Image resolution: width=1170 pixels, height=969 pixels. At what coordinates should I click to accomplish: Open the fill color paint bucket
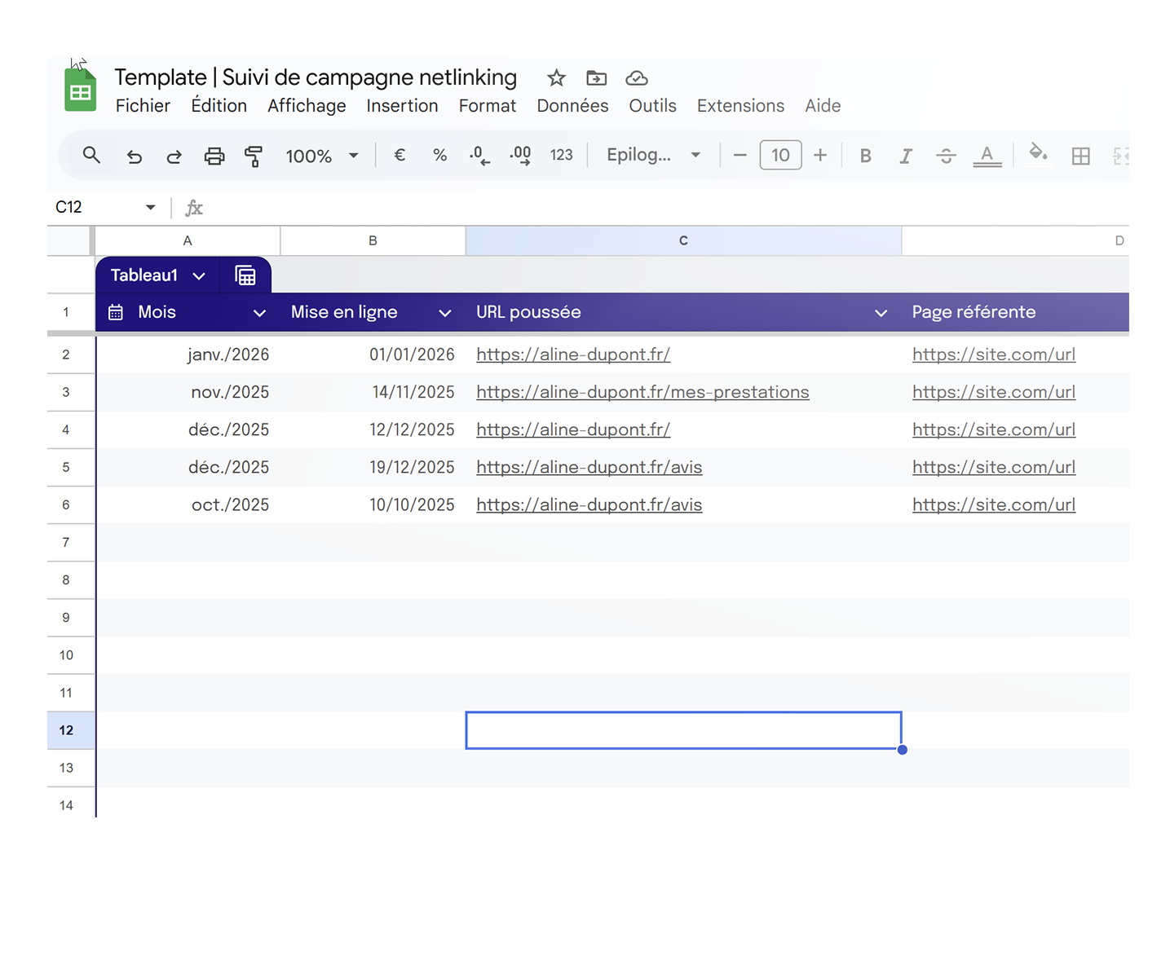click(1037, 153)
